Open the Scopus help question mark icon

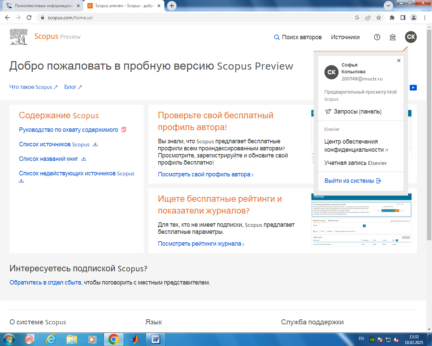[377, 37]
